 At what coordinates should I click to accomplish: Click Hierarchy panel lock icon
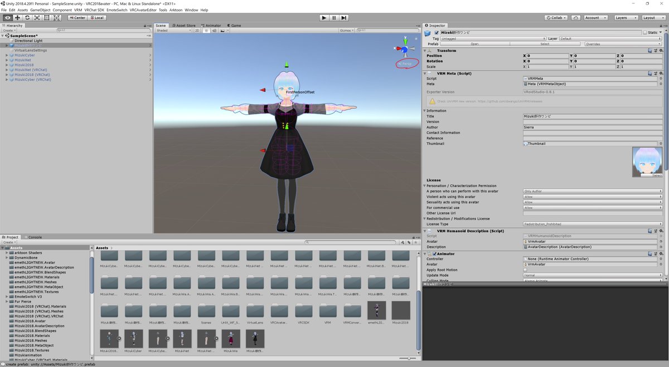tap(146, 26)
